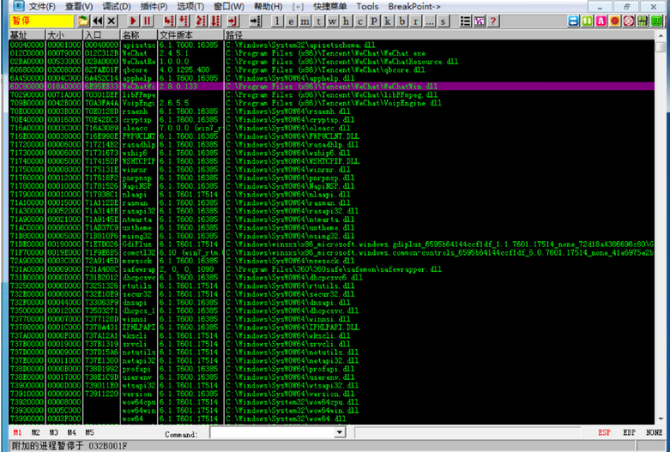Close the debugged program with X icon
Viewport: 670px width, 452px height.
(112, 21)
